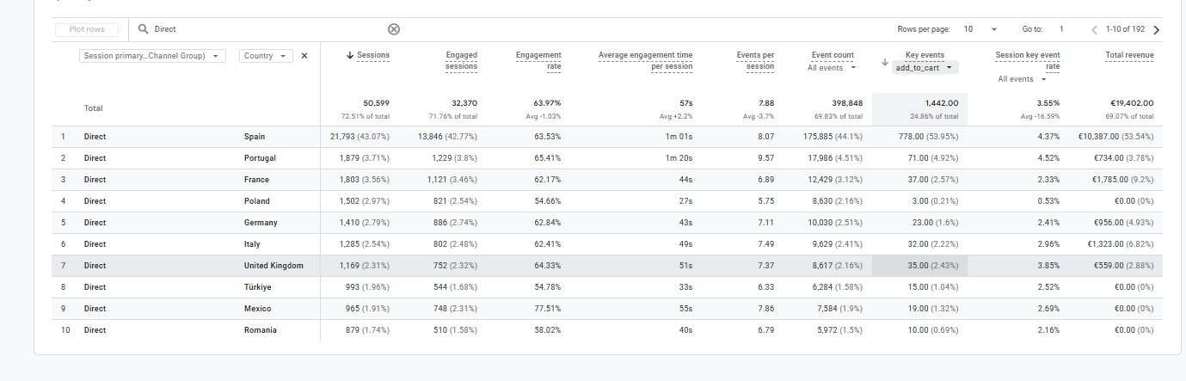Open Event count All events dropdown
The height and width of the screenshot is (381, 1186).
coord(832,67)
